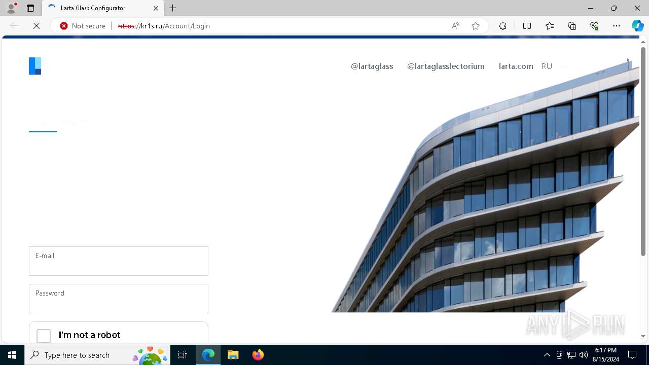Open Settings and more menu

pyautogui.click(x=617, y=26)
